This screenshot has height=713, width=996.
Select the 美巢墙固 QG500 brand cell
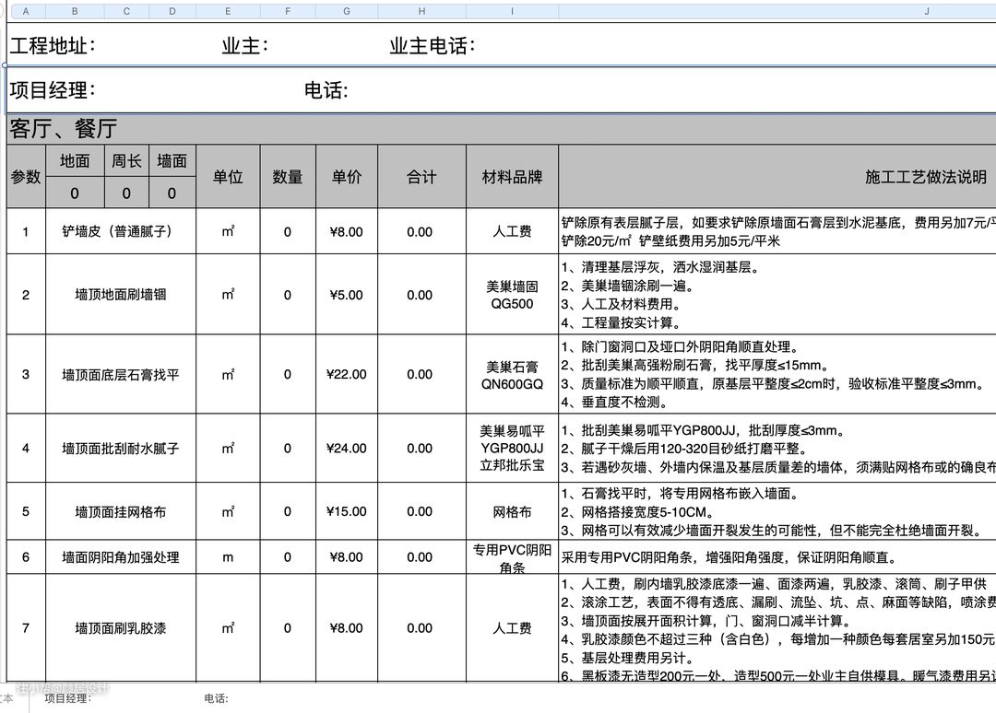(x=512, y=295)
